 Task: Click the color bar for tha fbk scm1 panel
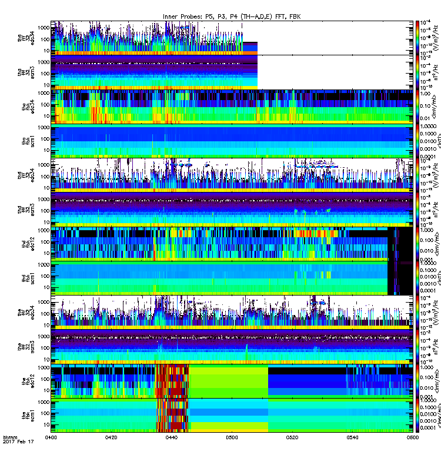417,141
